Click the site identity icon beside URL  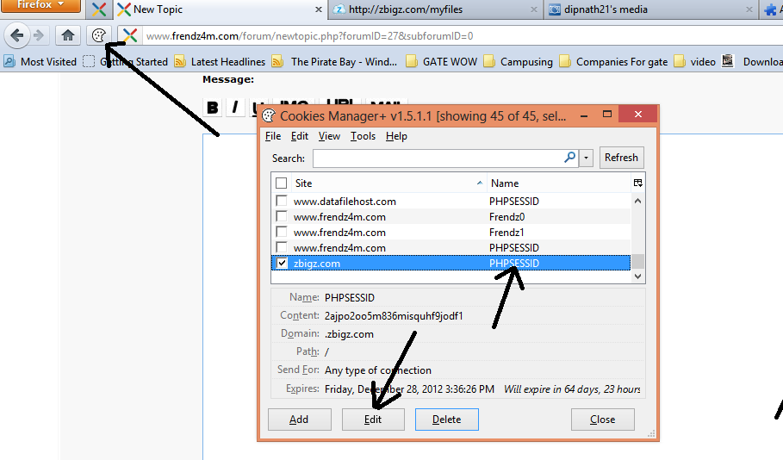pyautogui.click(x=130, y=35)
